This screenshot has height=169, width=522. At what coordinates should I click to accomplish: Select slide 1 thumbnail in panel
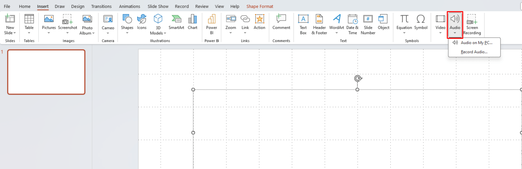pos(47,72)
